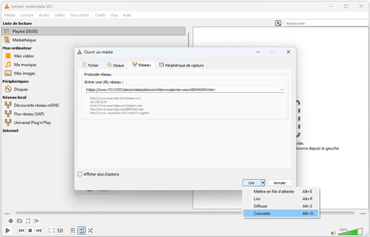The width and height of the screenshot is (370, 237).
Task: Open the Aide menu
Action: (126, 15)
